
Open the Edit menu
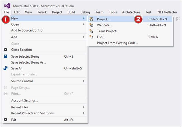point(17,12)
